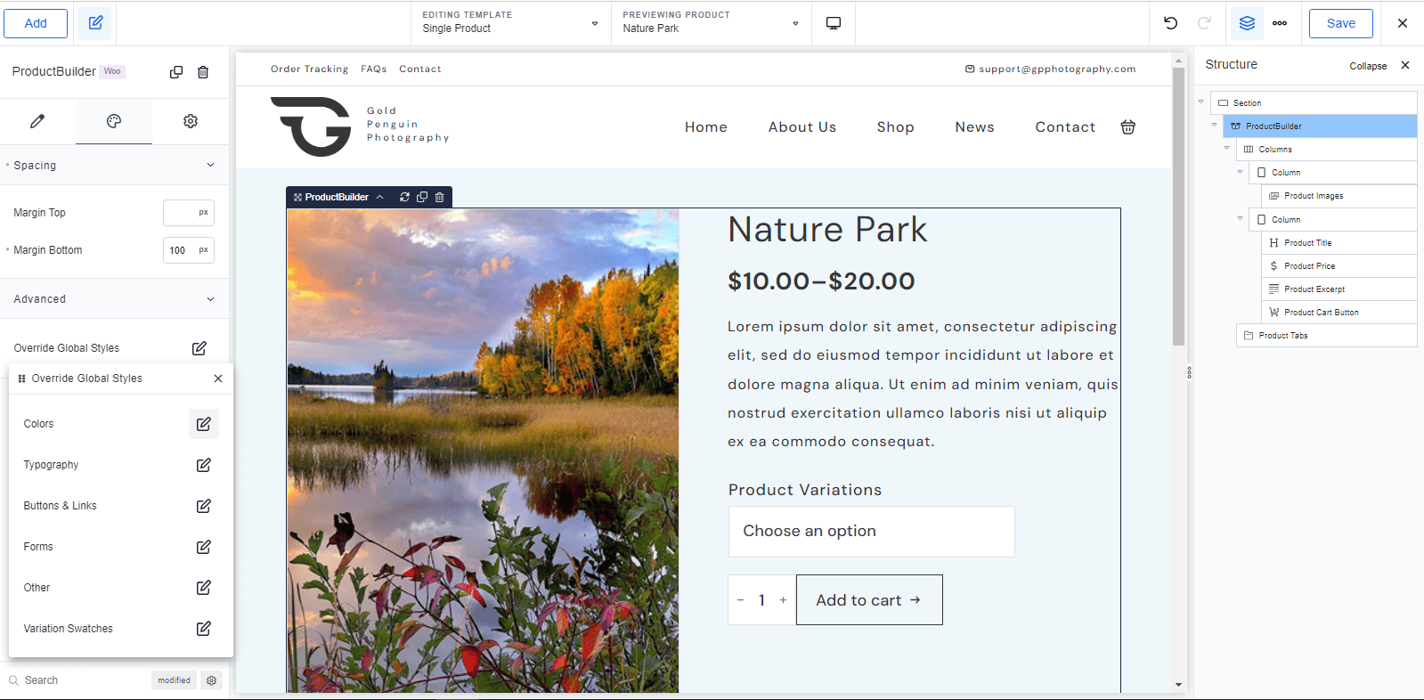Open responsive desktop view icon
The width and height of the screenshot is (1424, 700).
coord(834,23)
